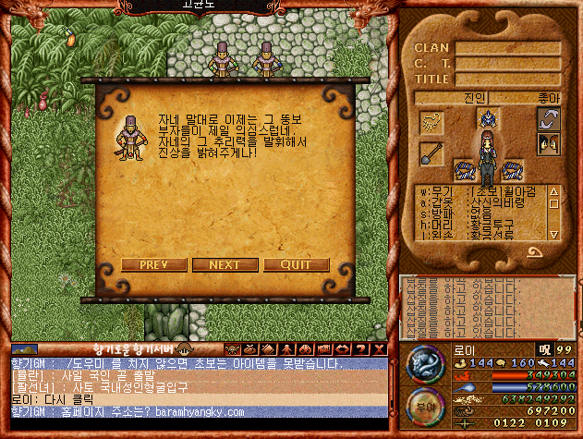
Task: Click the map name title at the top
Action: pos(199,5)
